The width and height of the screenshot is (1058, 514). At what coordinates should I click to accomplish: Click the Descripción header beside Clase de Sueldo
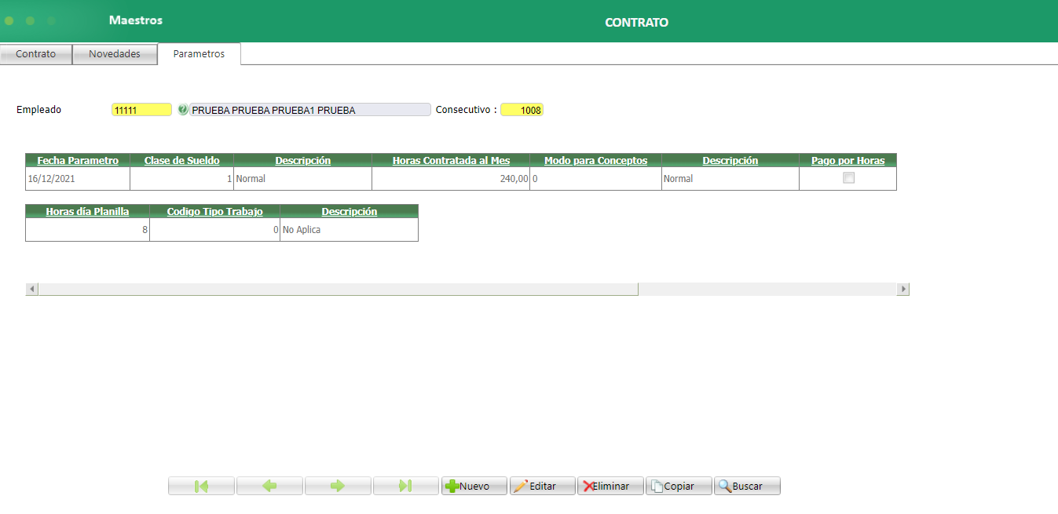(302, 160)
